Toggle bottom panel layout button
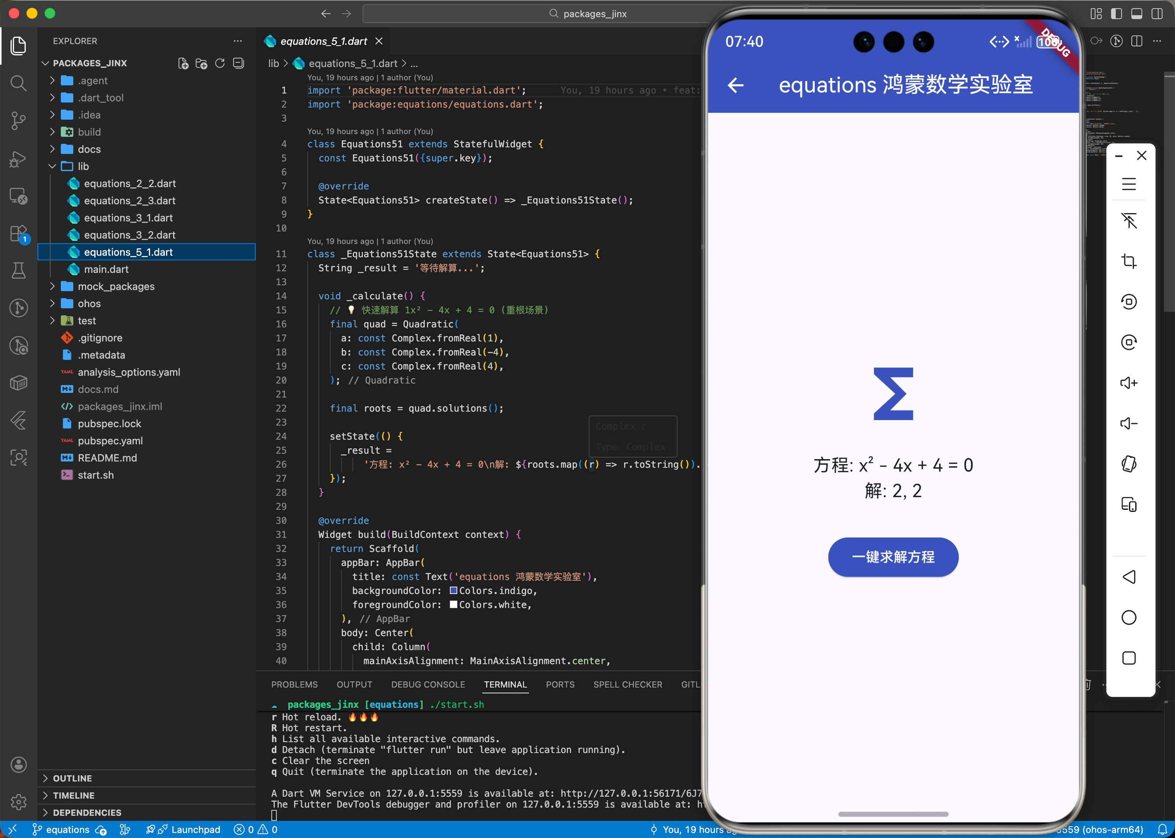This screenshot has height=838, width=1175. click(1136, 13)
